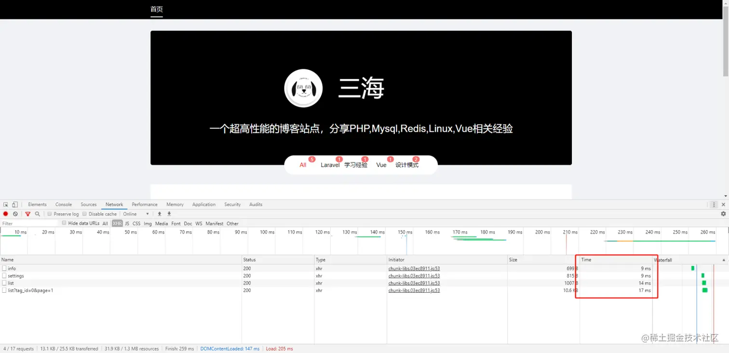Open the chunk-libs initiator link for info
This screenshot has width=729, height=353.
pos(414,268)
